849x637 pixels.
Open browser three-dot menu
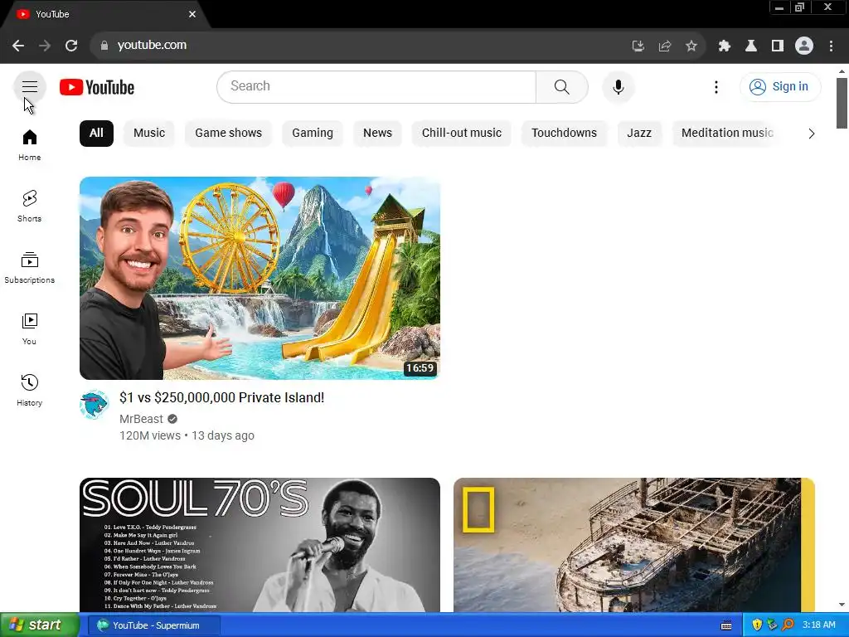point(831,46)
